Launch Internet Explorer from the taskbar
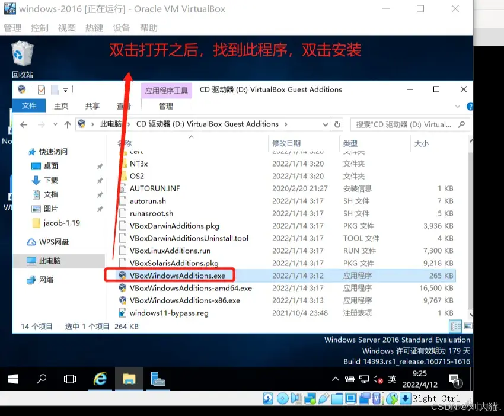The image size is (504, 416). coord(100,379)
